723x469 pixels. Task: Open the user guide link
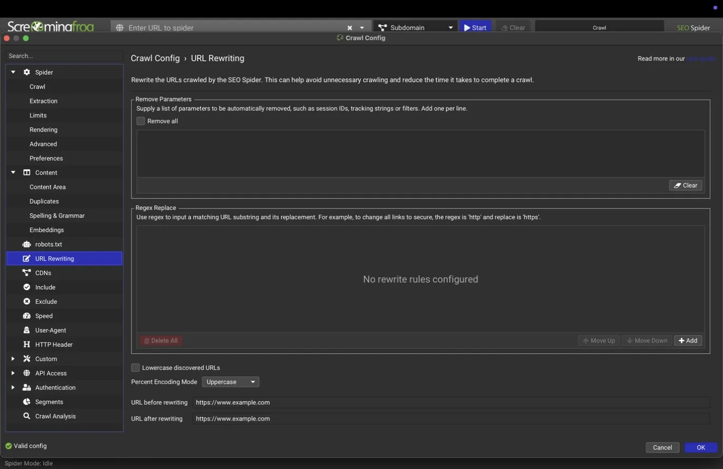pyautogui.click(x=701, y=58)
